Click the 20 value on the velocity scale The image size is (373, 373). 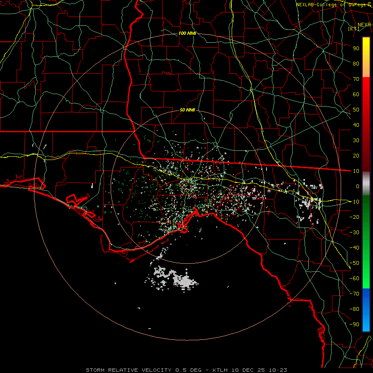pyautogui.click(x=356, y=155)
